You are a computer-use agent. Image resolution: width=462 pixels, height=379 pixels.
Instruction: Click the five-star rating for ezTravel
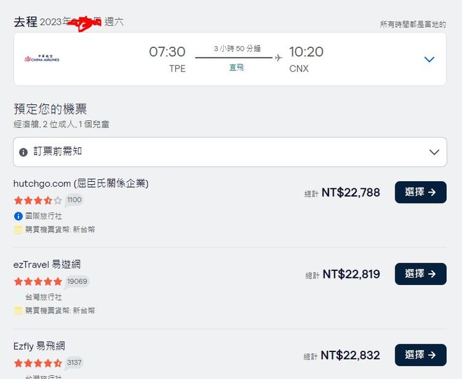click(x=38, y=282)
